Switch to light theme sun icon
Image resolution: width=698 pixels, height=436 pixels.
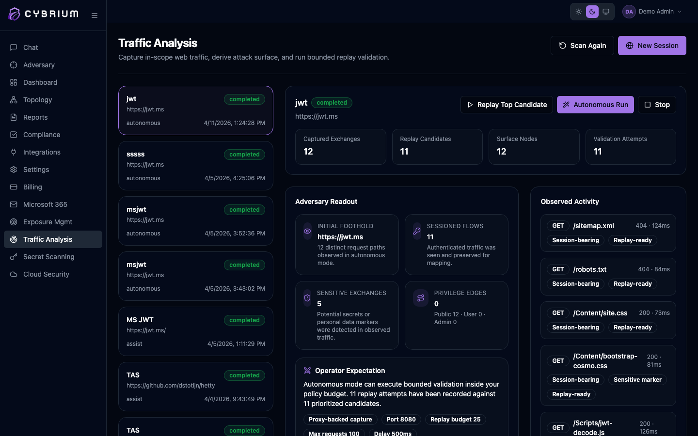pos(579,12)
